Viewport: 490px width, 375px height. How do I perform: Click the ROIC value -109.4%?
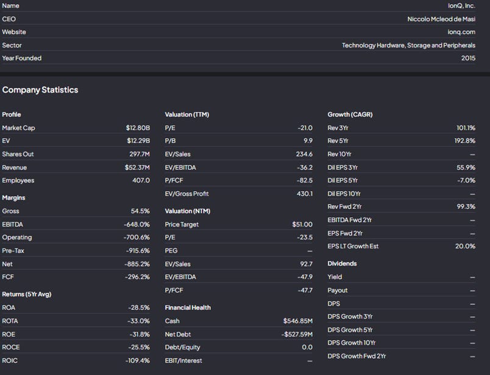(x=138, y=360)
